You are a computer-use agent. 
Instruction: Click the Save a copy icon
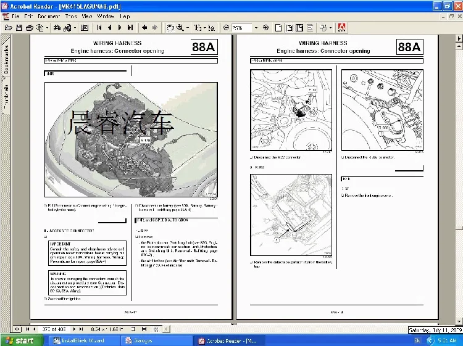point(19,28)
